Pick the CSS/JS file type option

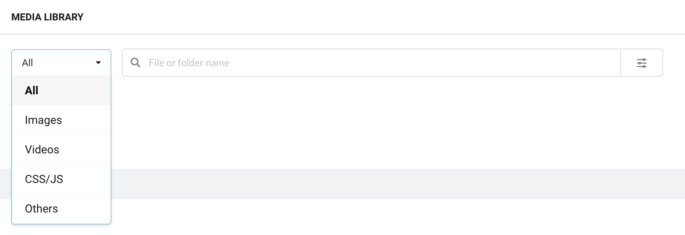coord(61,179)
